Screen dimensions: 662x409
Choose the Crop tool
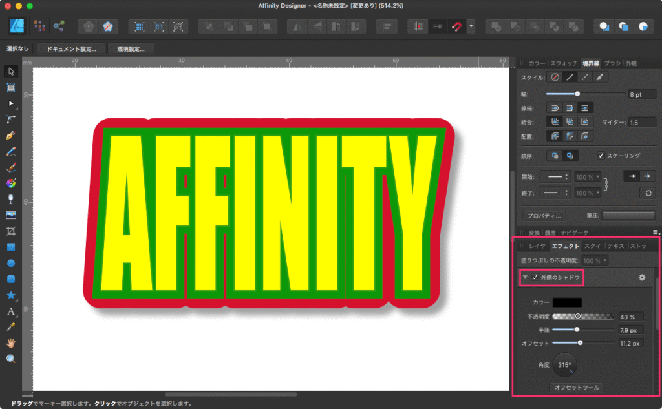[x=10, y=231]
